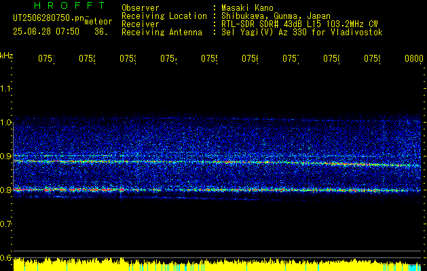Click the 'Receiver' field label

point(141,24)
